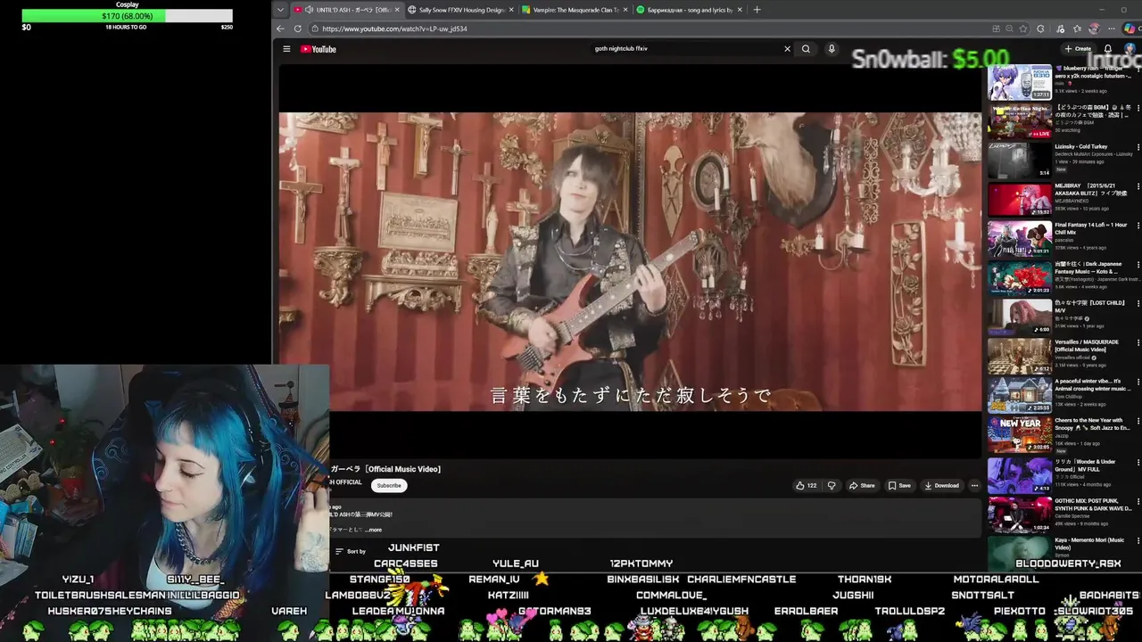
Task: Click the UNTIL'D ASH OFFICIAL channel name
Action: click(x=346, y=482)
